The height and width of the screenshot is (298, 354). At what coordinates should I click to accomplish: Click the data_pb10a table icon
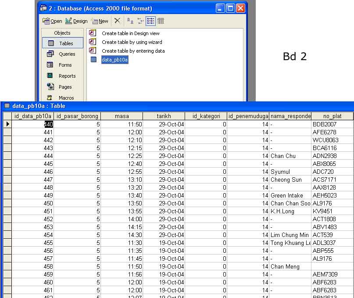tap(93, 59)
